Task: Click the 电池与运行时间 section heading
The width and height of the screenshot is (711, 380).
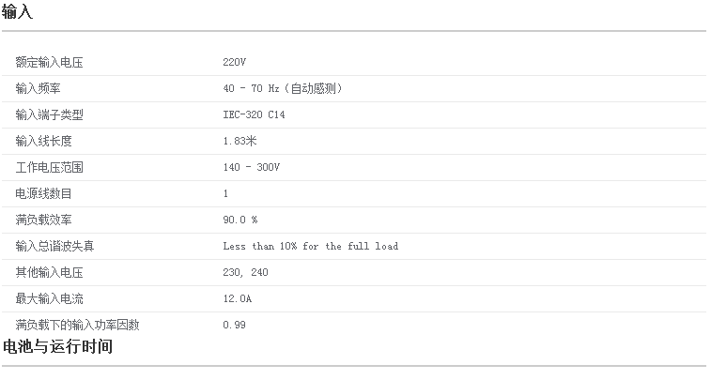Action: 57,347
